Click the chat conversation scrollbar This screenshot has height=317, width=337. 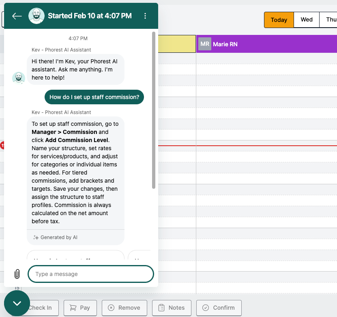[154, 110]
